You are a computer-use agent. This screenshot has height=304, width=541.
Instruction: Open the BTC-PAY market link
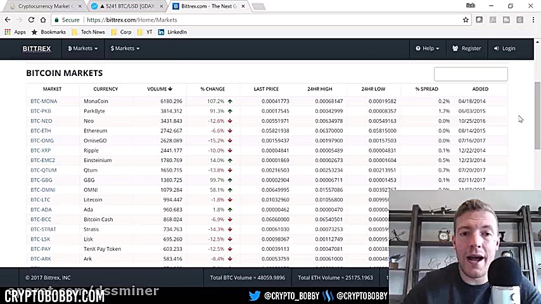(x=41, y=249)
